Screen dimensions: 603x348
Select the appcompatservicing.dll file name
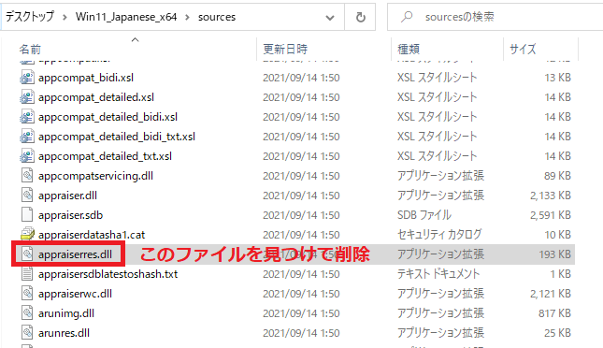tap(95, 176)
